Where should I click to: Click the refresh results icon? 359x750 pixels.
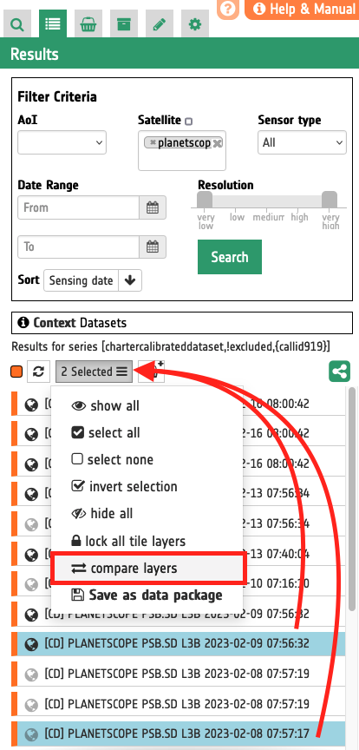39,372
